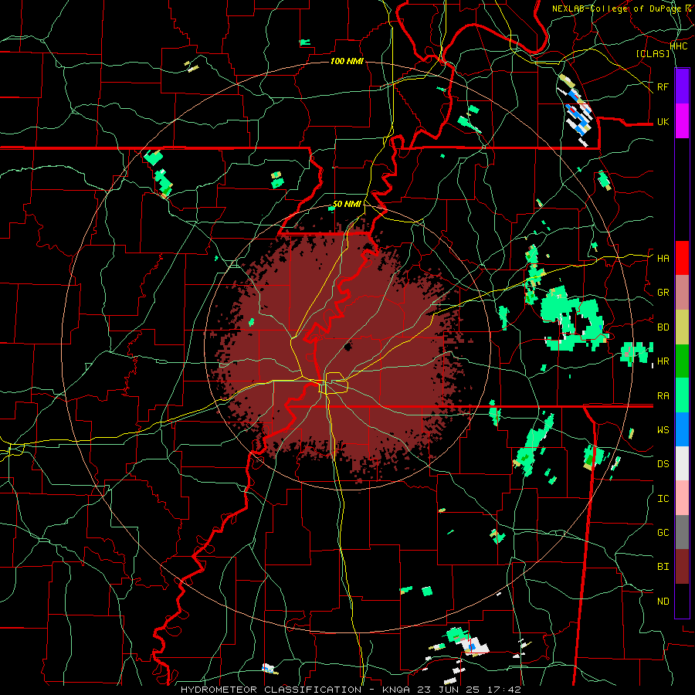Click the 'HA' legend label
The image size is (695, 695).
pyautogui.click(x=663, y=258)
